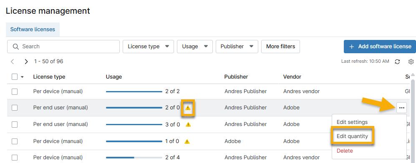Screen dimensions: 416x163
Task: Choose Delete from the menu
Action: tap(345, 151)
